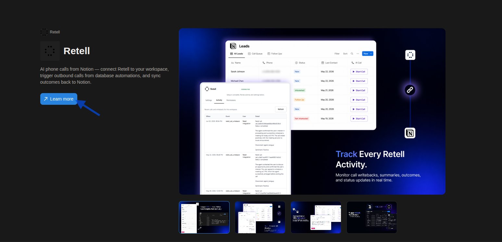This screenshot has height=242, width=502.
Task: Click the large 'Retell' app title heading
Action: (x=77, y=51)
